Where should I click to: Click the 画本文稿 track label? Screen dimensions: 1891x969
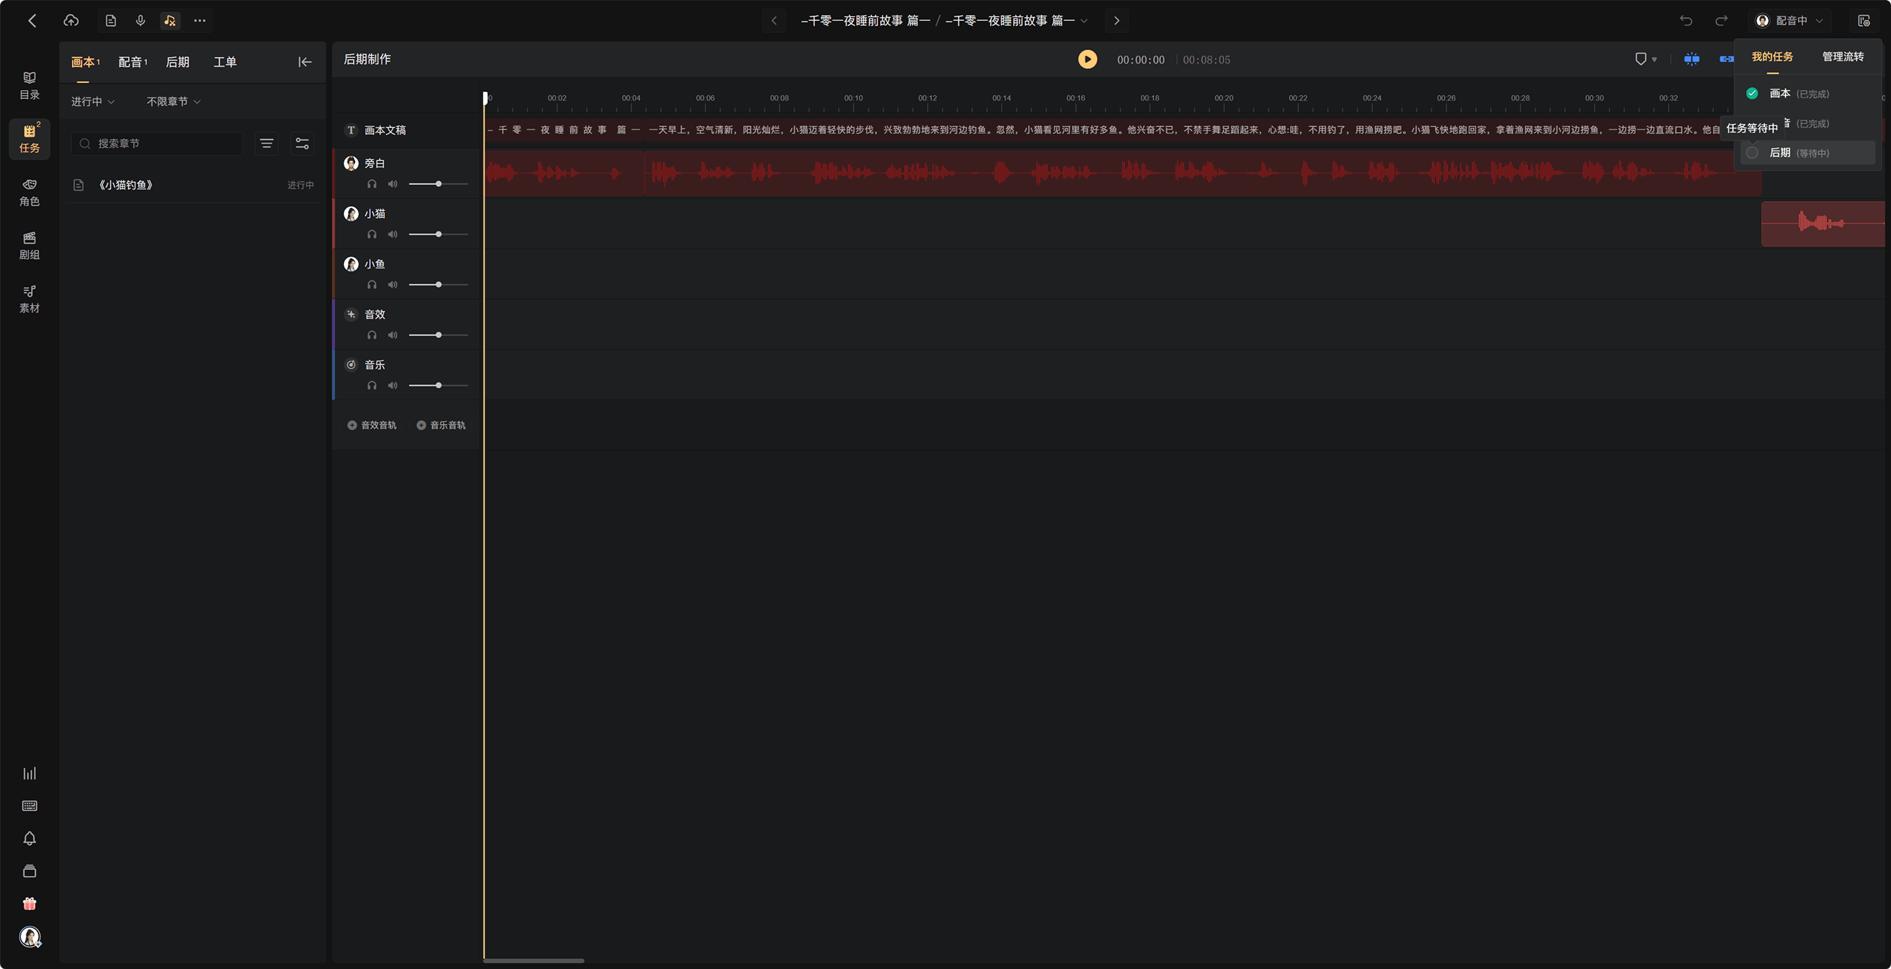point(385,130)
